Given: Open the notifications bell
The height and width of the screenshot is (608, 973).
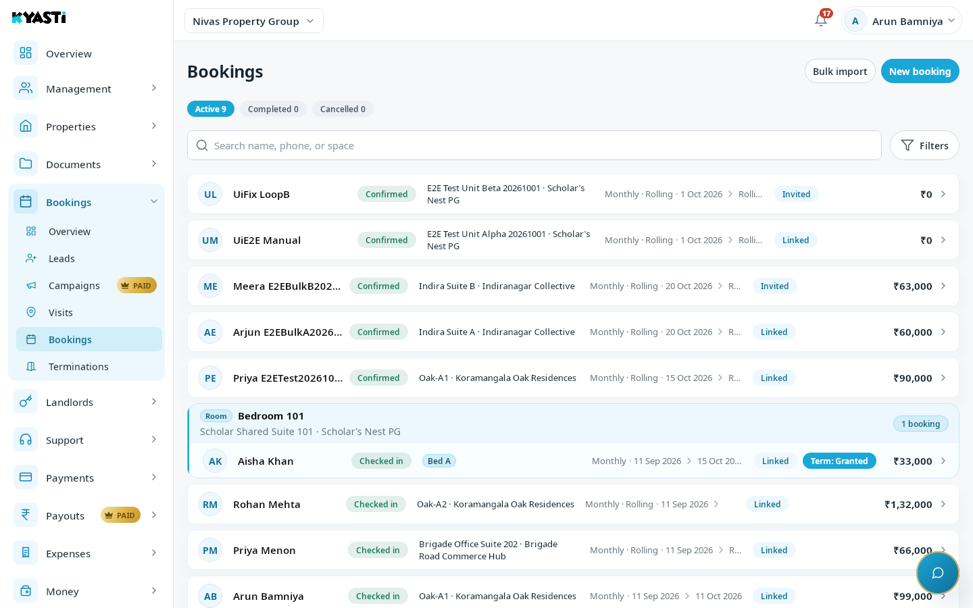Looking at the screenshot, I should [821, 20].
